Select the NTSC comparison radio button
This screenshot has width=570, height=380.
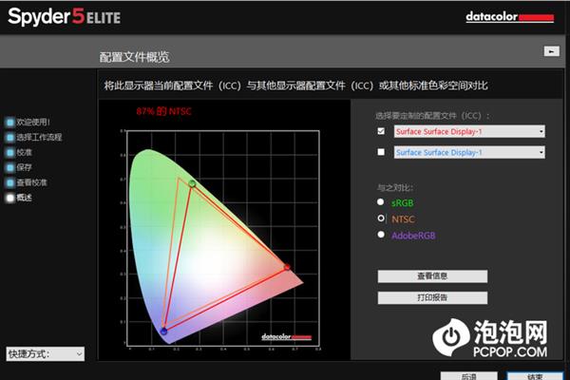[x=381, y=218]
